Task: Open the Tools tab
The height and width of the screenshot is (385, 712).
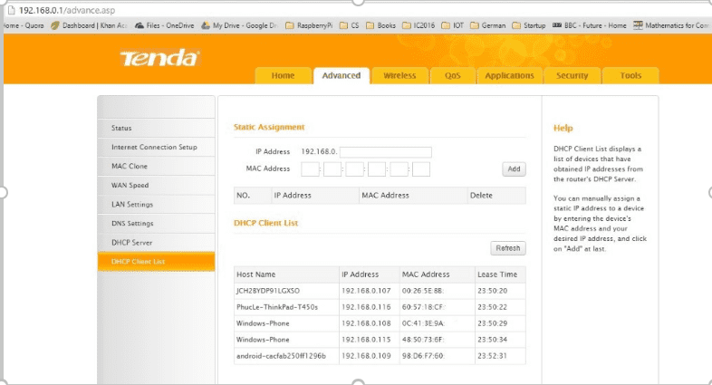Action: [630, 76]
